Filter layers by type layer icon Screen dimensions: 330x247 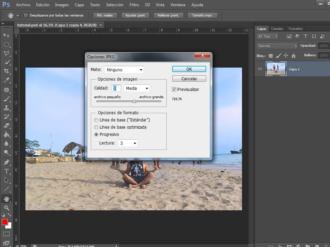pyautogui.click(x=305, y=36)
